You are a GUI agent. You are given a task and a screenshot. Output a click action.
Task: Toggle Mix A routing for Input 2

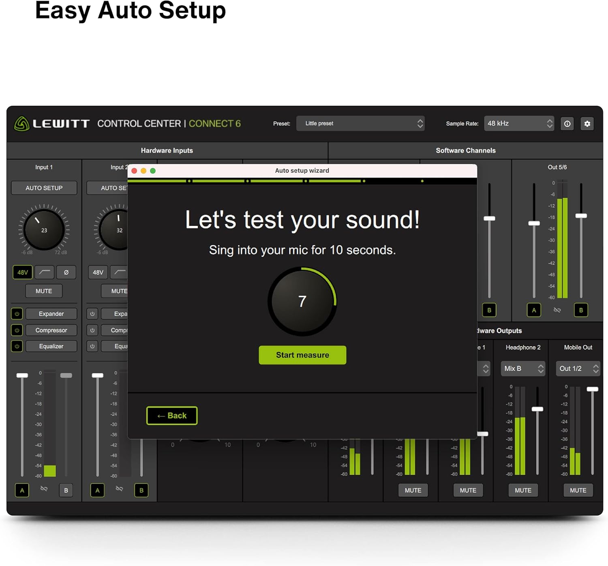pos(98,490)
